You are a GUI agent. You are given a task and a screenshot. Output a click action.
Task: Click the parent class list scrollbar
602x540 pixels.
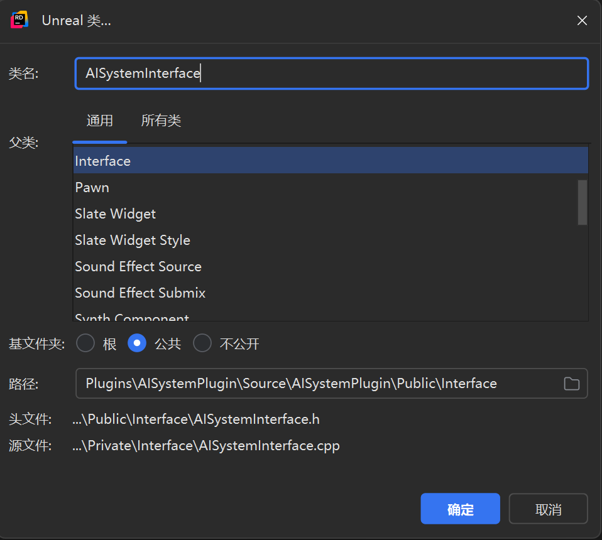[583, 202]
